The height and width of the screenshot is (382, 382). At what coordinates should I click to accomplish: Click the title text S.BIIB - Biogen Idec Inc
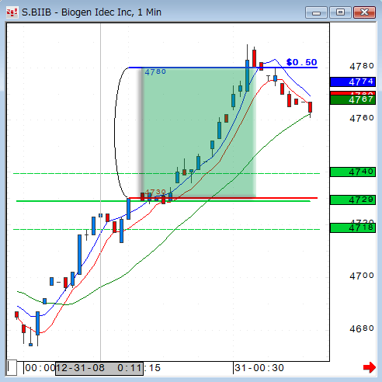pos(92,12)
